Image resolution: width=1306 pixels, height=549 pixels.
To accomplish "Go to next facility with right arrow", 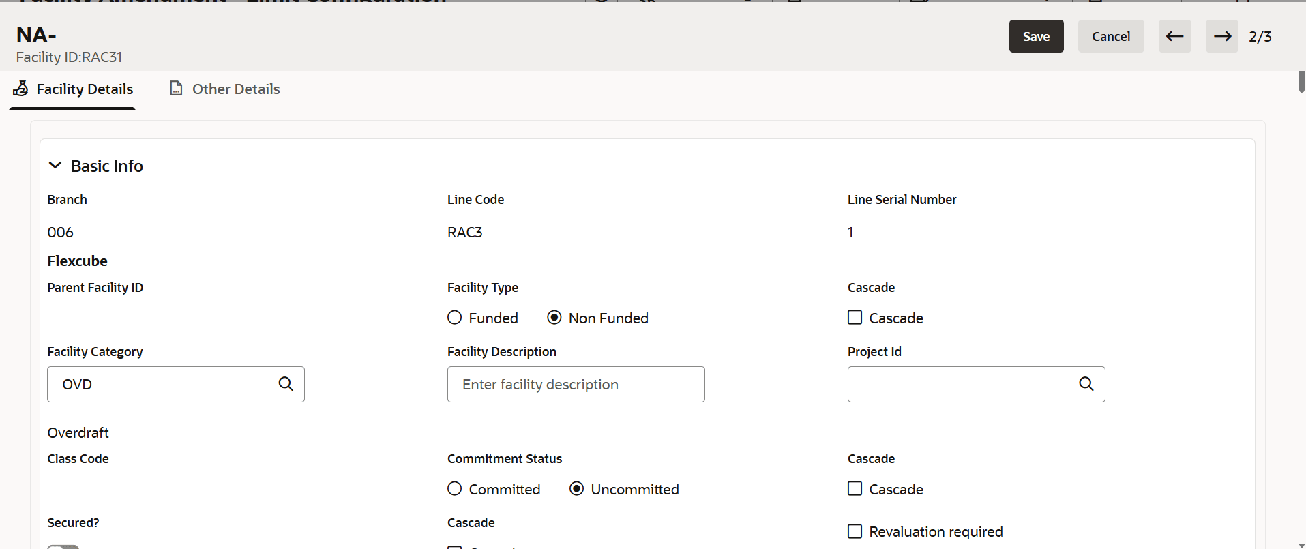I will [1222, 36].
